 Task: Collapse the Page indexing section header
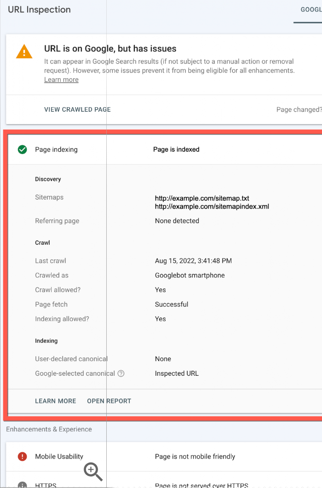point(165,149)
